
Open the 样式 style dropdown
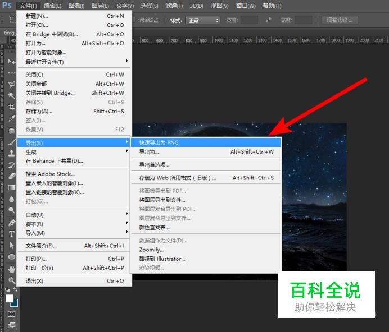(202, 20)
